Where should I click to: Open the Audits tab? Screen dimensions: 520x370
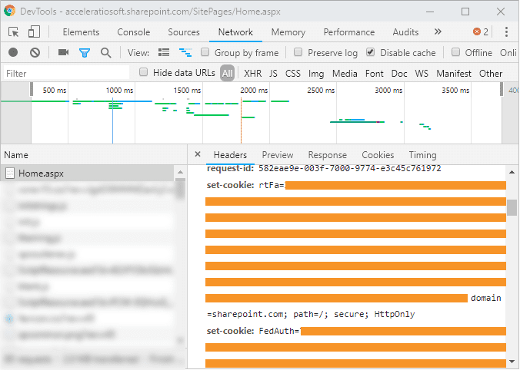tap(405, 32)
